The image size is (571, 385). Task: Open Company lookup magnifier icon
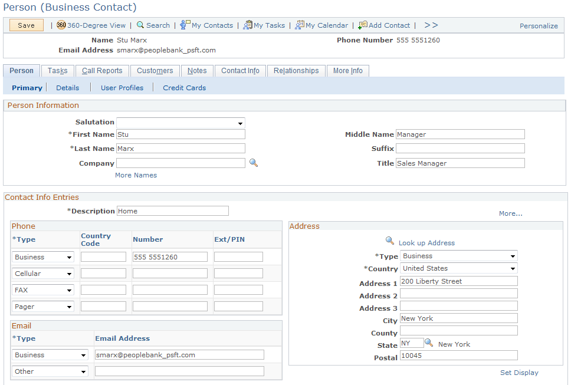(x=254, y=163)
